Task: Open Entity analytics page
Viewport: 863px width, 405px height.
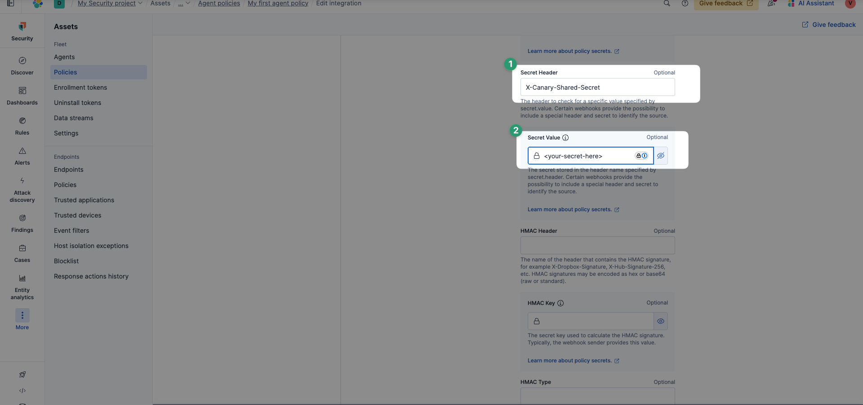Action: pos(22,286)
